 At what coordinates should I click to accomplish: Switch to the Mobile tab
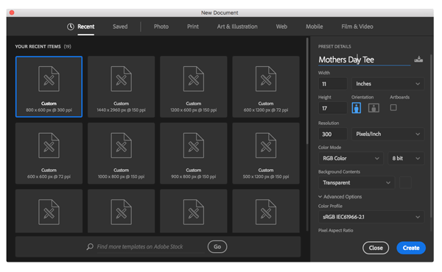[315, 26]
